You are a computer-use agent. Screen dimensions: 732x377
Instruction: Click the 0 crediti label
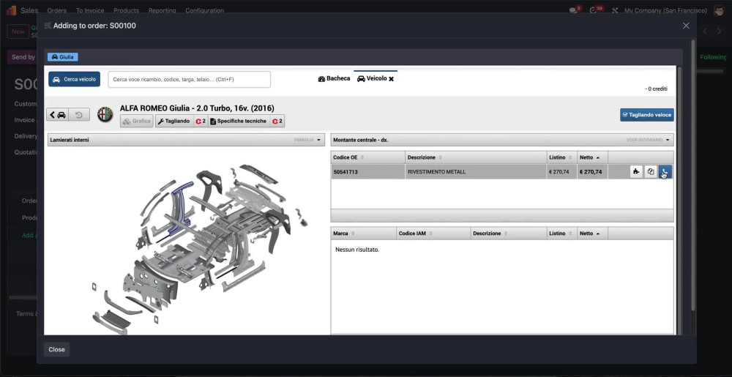657,89
